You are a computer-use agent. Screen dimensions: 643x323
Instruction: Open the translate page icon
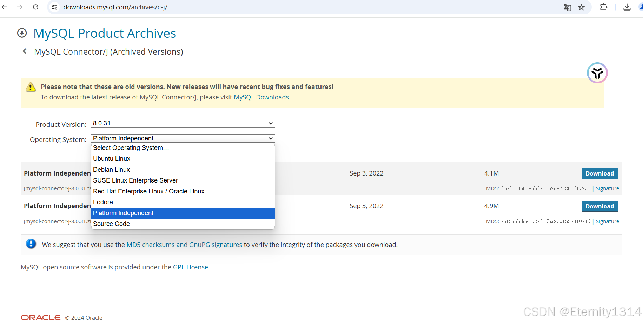point(567,7)
